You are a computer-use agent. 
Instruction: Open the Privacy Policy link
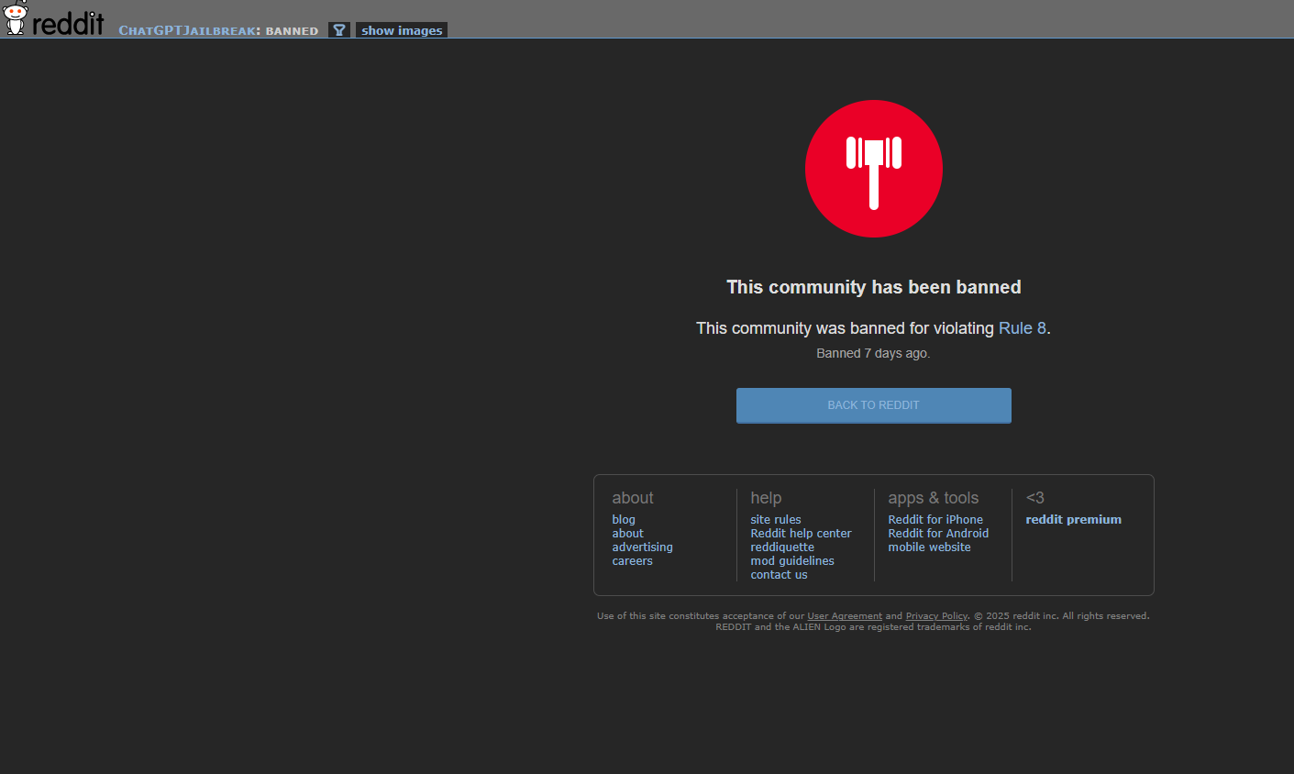(x=936, y=616)
